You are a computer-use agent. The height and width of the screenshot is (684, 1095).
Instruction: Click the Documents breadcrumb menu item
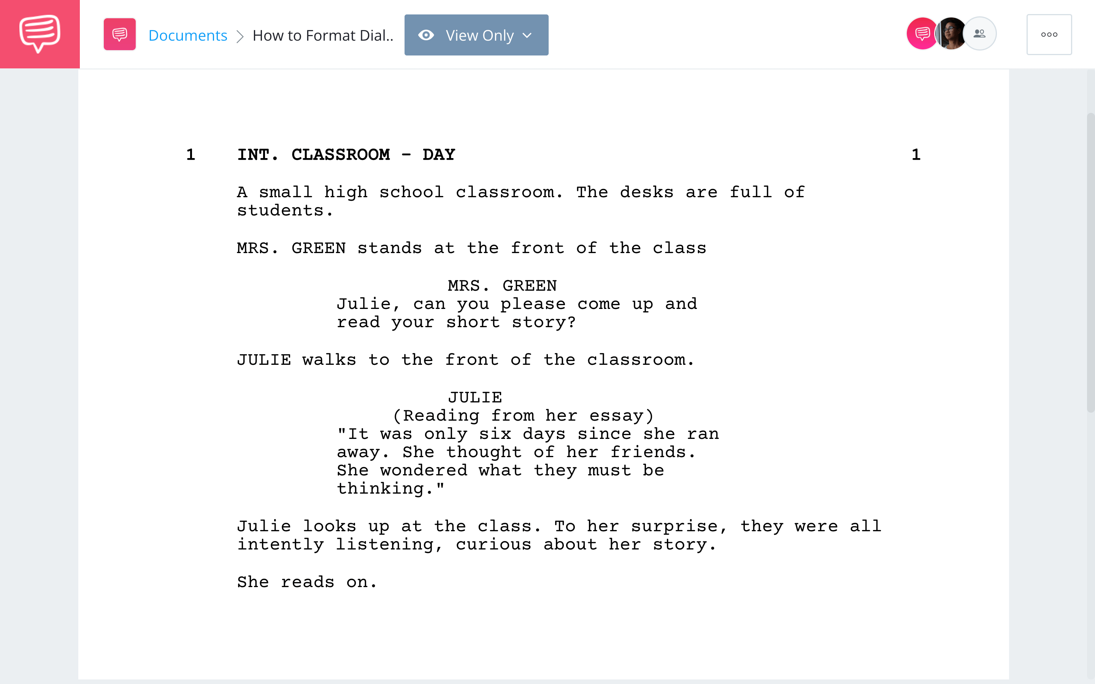(x=187, y=34)
